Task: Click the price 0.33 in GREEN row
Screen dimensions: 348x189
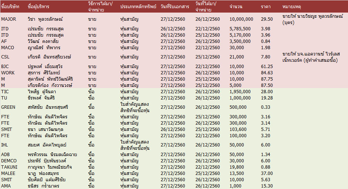Action: [265, 107]
